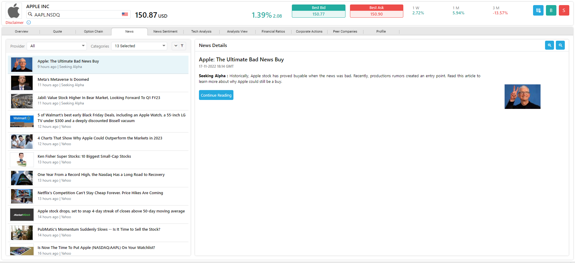Switch to the Financial Ratios tab
The width and height of the screenshot is (575, 263).
pyautogui.click(x=273, y=31)
